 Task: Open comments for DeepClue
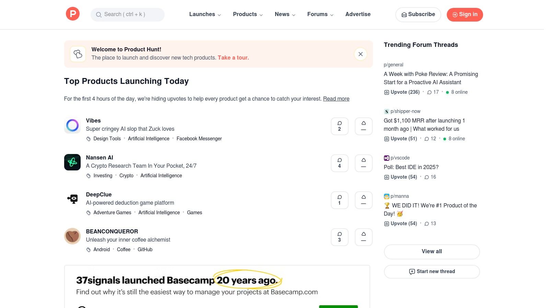click(340, 200)
